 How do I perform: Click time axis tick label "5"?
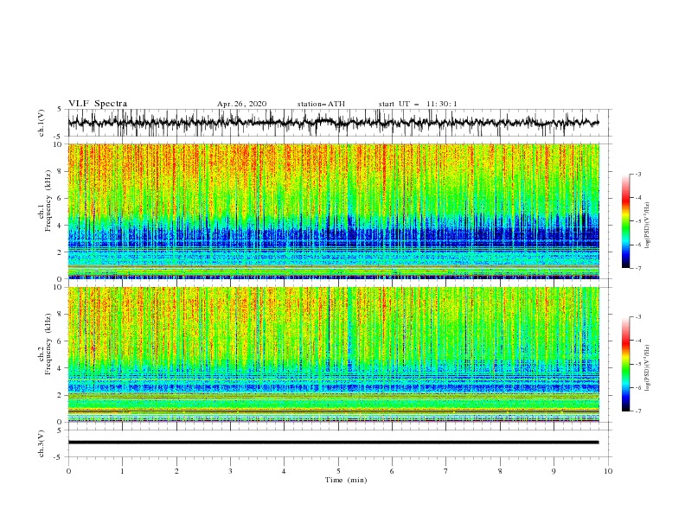click(x=338, y=471)
